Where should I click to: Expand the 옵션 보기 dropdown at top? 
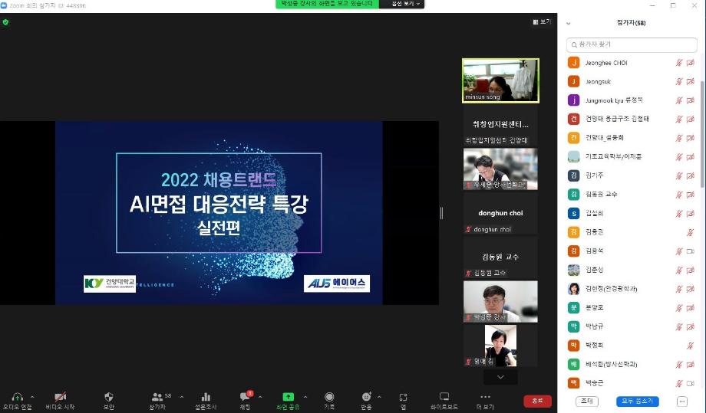pos(406,4)
